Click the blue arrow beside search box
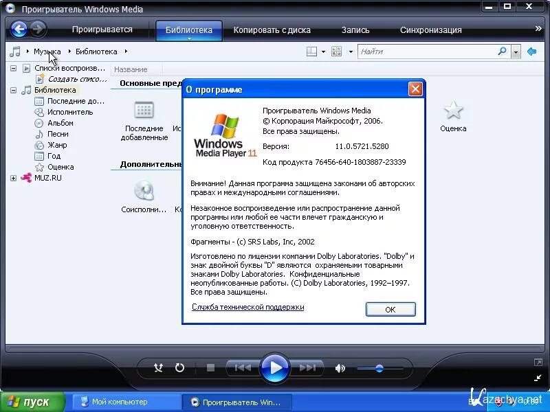This screenshot has width=550, height=412. (531, 51)
